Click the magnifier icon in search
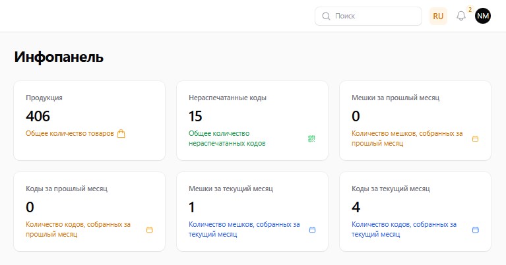The image size is (506, 265). (x=326, y=16)
